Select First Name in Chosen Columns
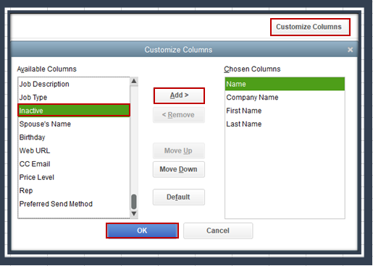The image size is (373, 266). [x=285, y=111]
